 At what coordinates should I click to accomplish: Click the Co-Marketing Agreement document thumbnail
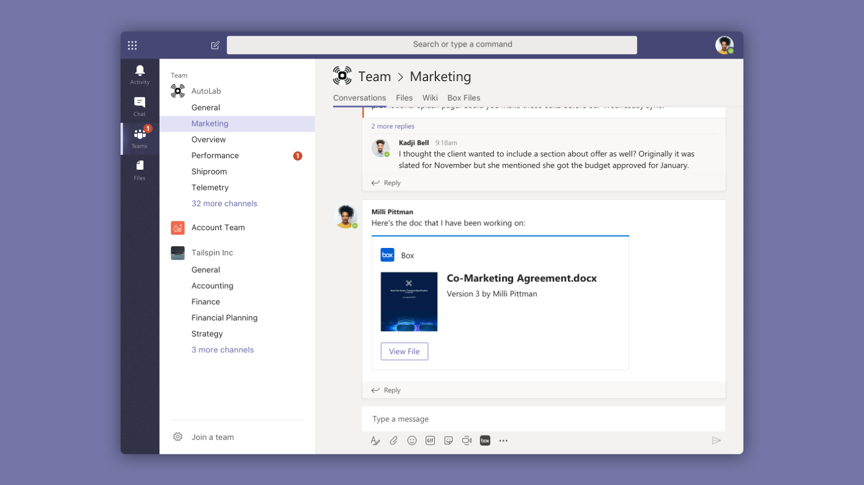tap(409, 301)
